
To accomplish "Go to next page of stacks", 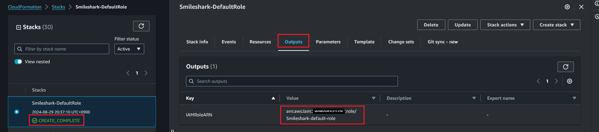I will 146,73.
